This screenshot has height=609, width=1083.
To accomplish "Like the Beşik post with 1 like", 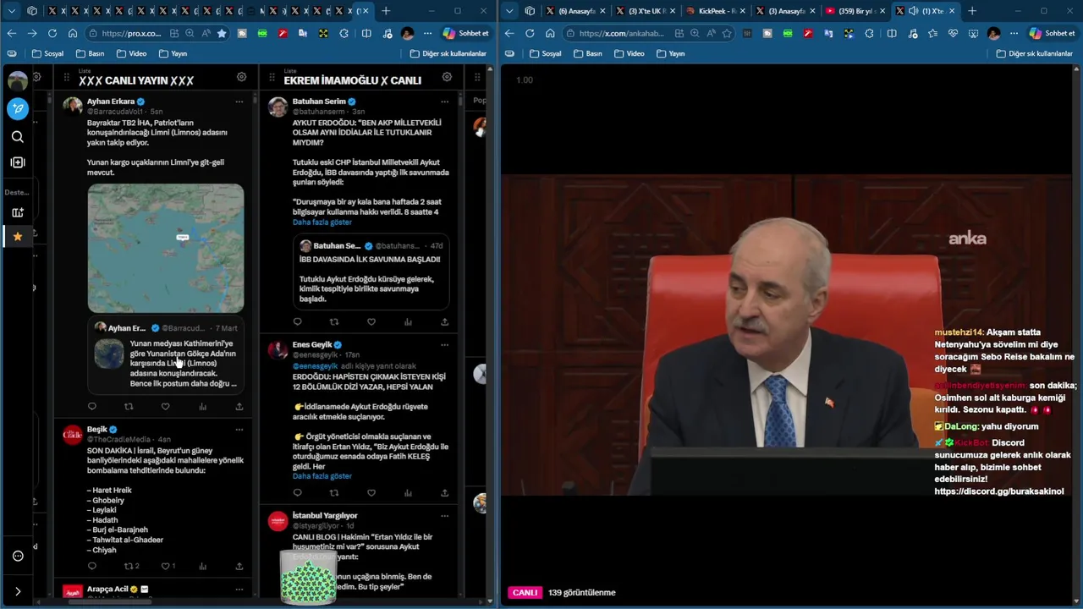I will point(168,566).
